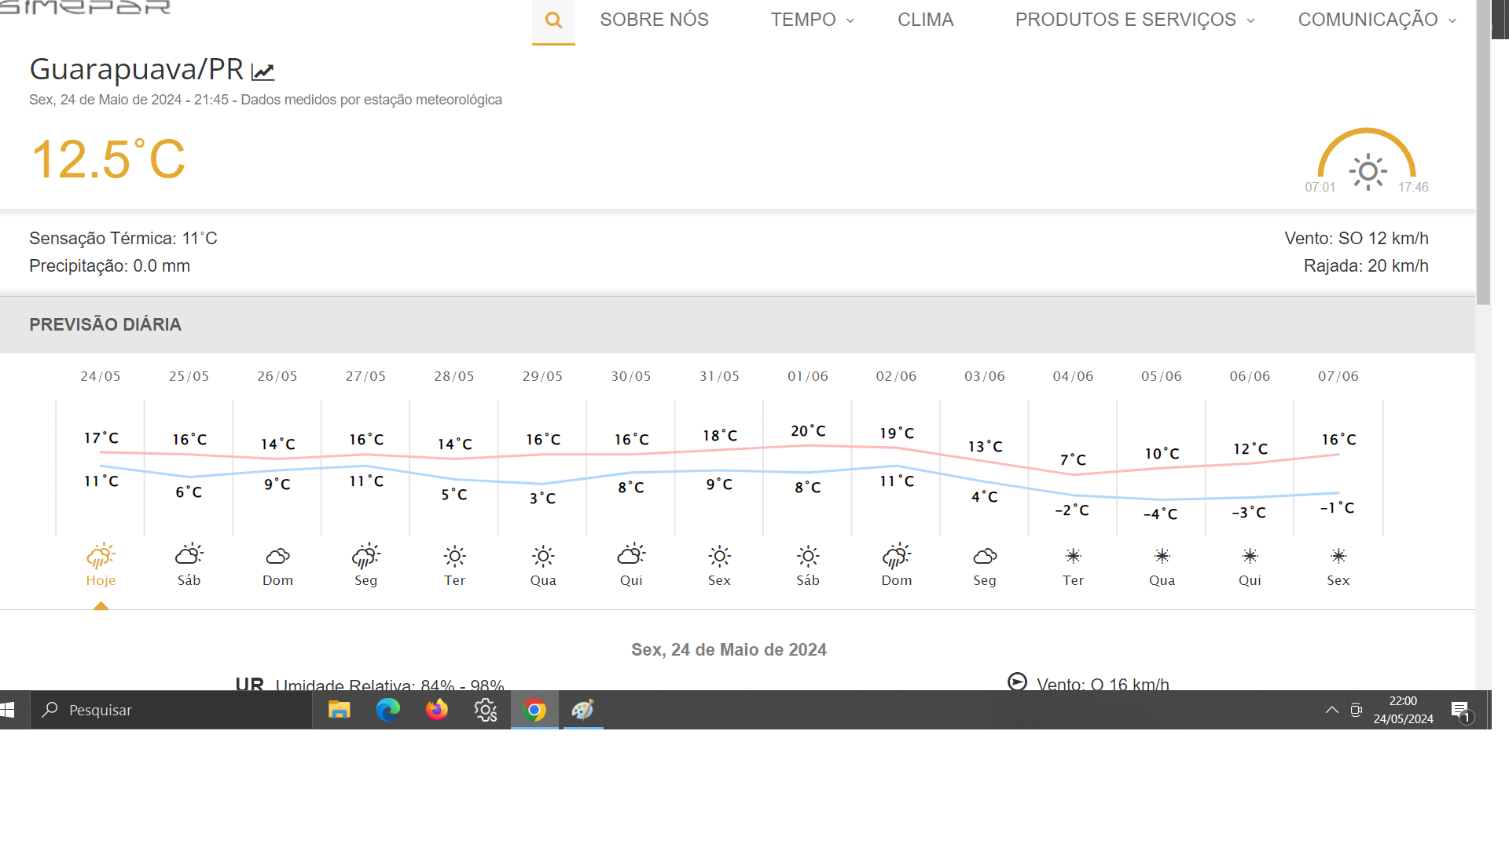Click the Pesquisar taskbar search box
The height and width of the screenshot is (848, 1509).
[x=171, y=710]
